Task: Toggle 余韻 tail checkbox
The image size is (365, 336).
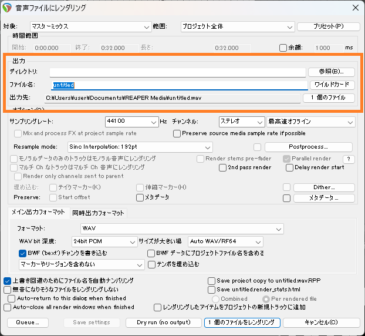Action: click(283, 48)
